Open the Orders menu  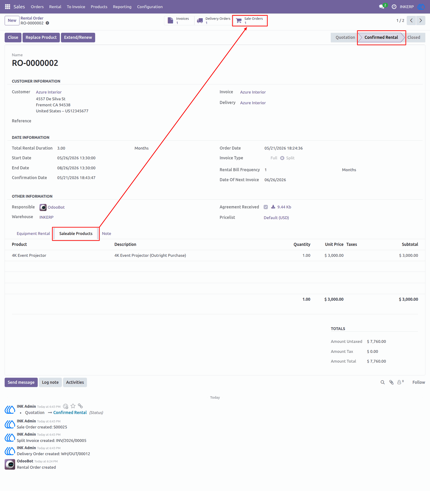click(37, 7)
